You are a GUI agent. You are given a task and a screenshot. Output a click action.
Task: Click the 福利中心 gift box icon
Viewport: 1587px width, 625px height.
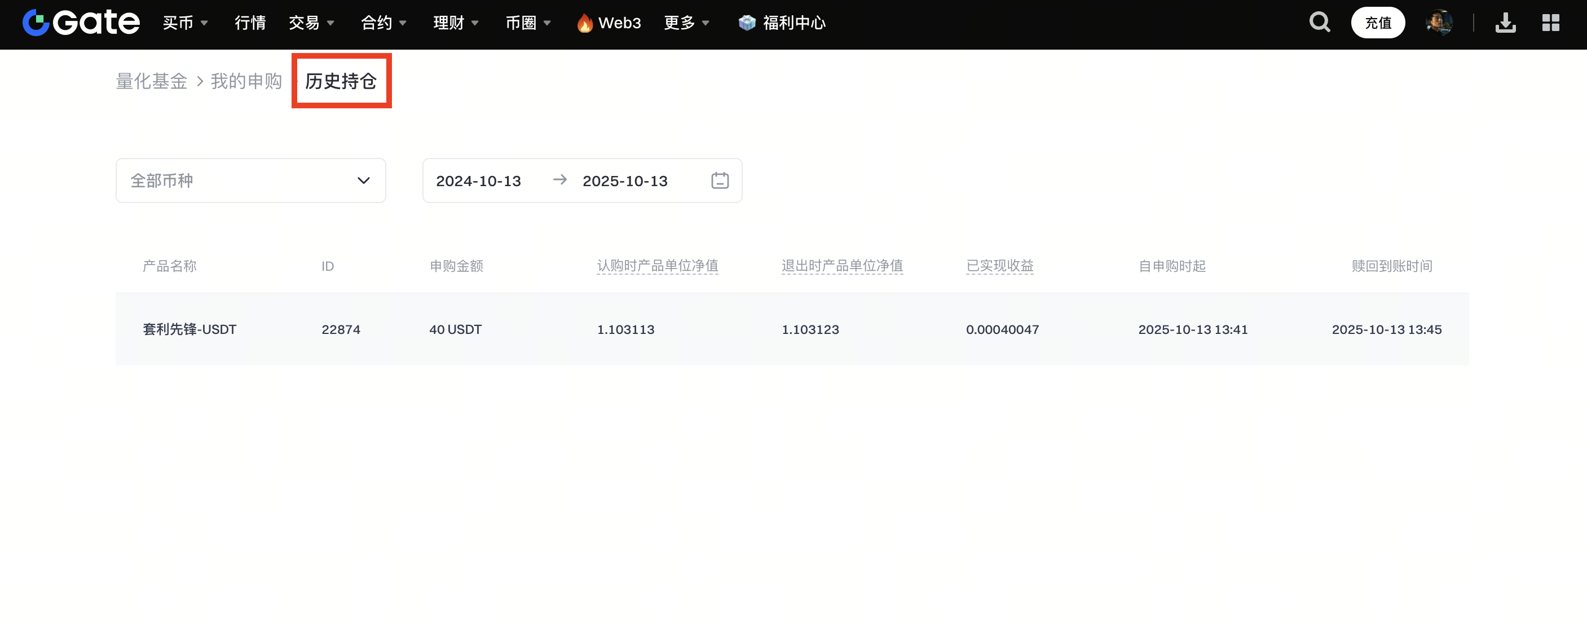pos(747,23)
